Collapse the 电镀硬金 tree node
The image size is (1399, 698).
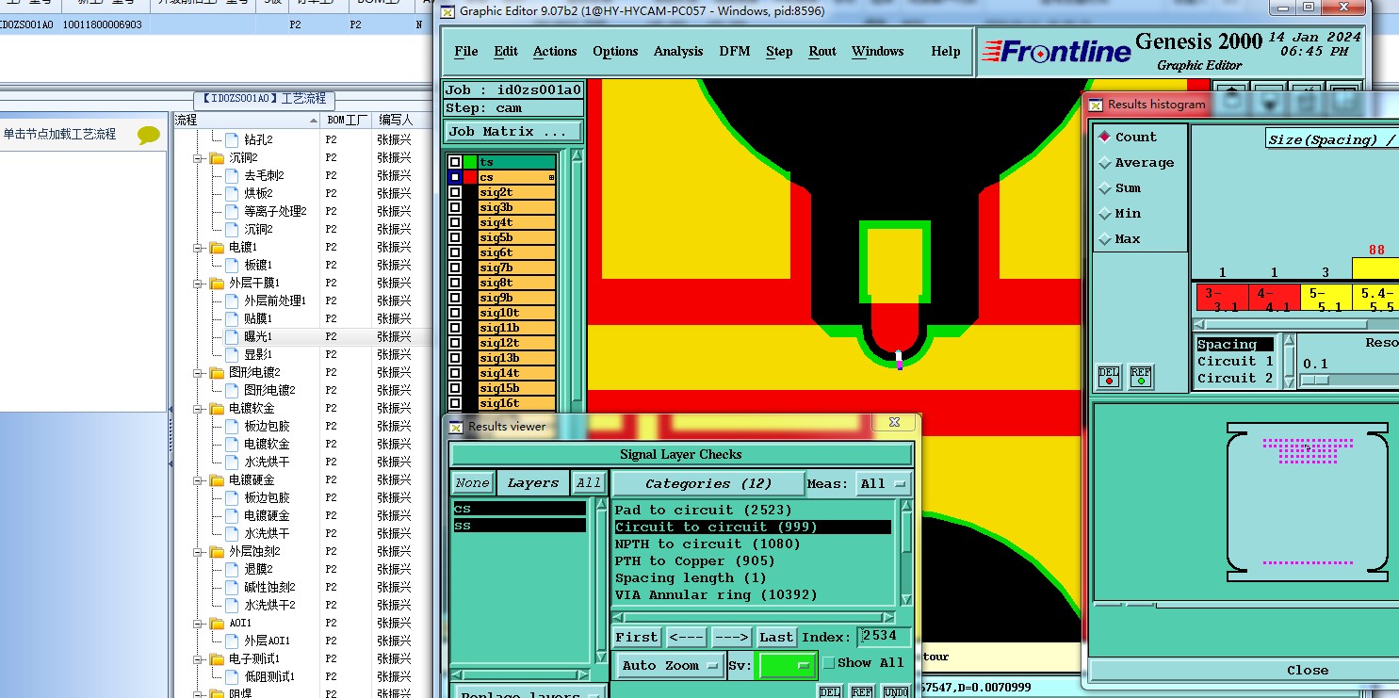(200, 479)
